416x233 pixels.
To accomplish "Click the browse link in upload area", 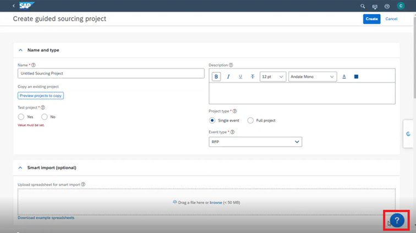I will (216, 203).
